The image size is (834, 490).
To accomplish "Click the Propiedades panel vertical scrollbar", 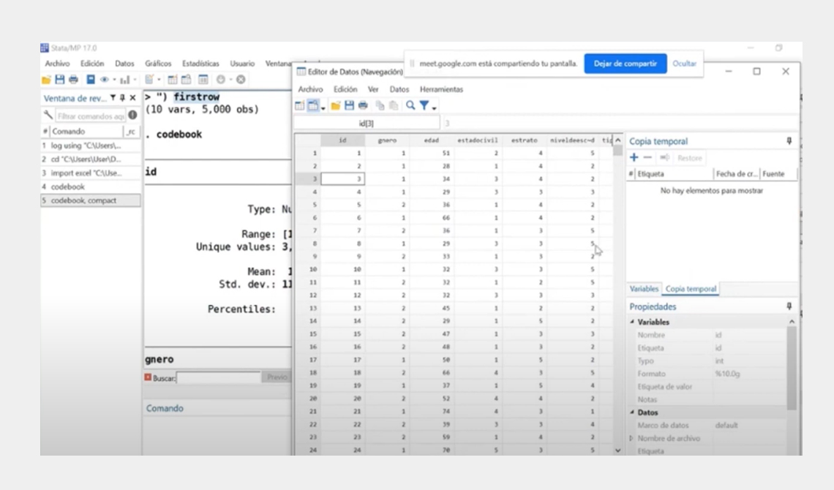I will [x=792, y=369].
